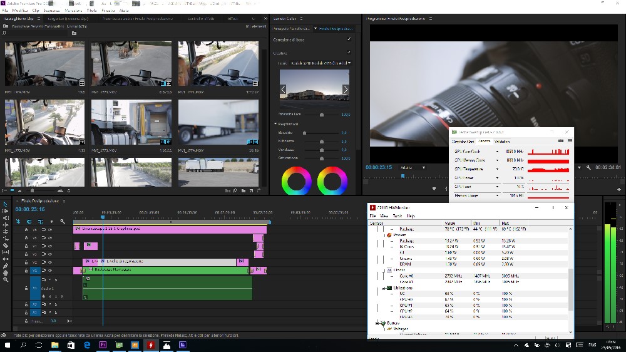Open the Premiere Pro taskbar icon
Viewport: 626px width, 352px height.
[x=103, y=345]
